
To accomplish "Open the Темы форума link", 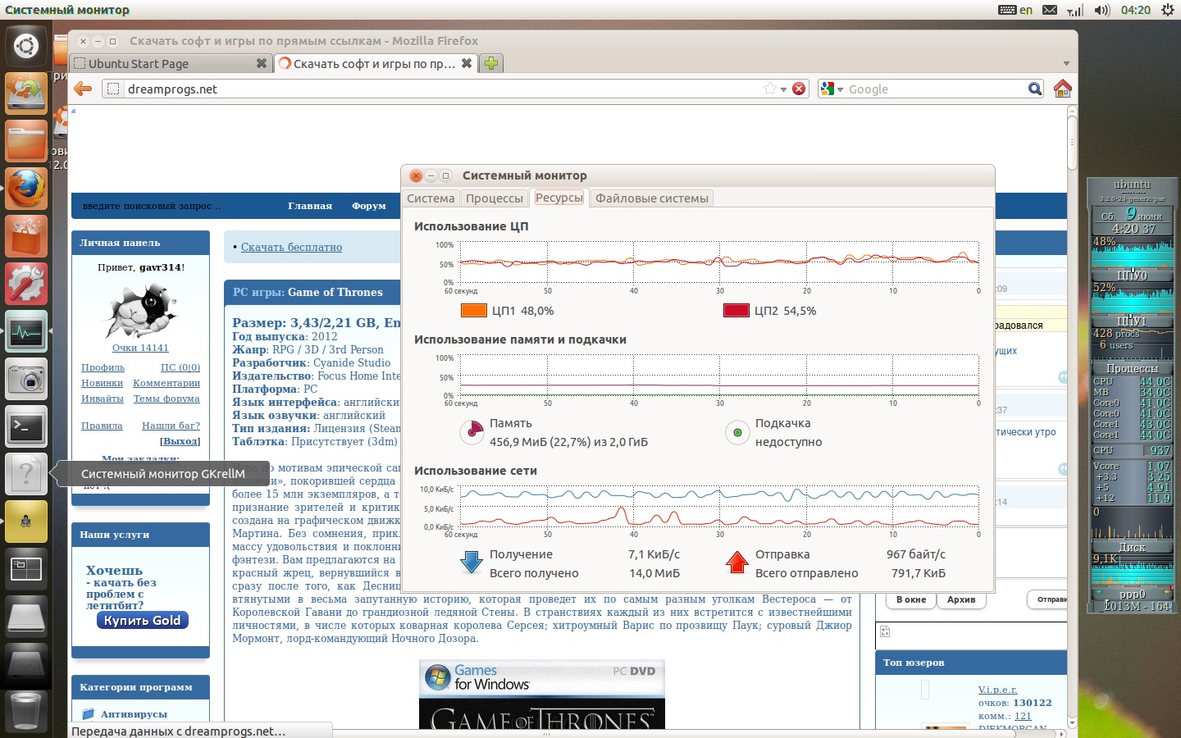I will [166, 399].
